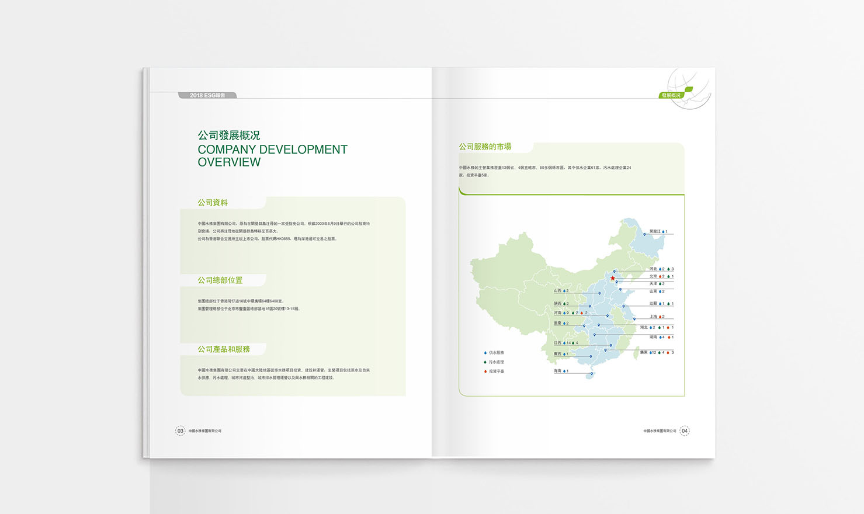Click the globe logo graphic at page corner
864x514 pixels.
pos(689,89)
